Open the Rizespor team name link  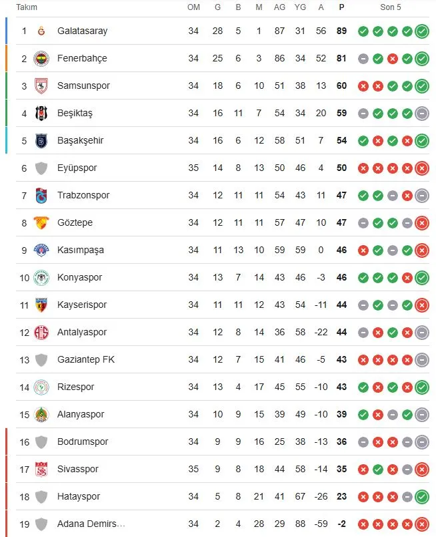pyautogui.click(x=75, y=387)
